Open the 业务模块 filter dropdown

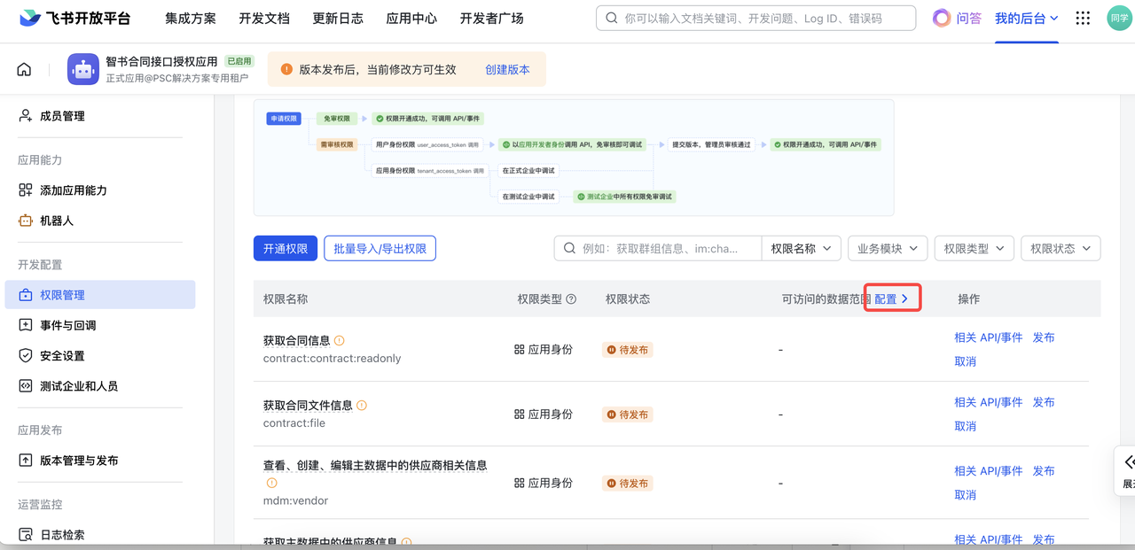[888, 249]
